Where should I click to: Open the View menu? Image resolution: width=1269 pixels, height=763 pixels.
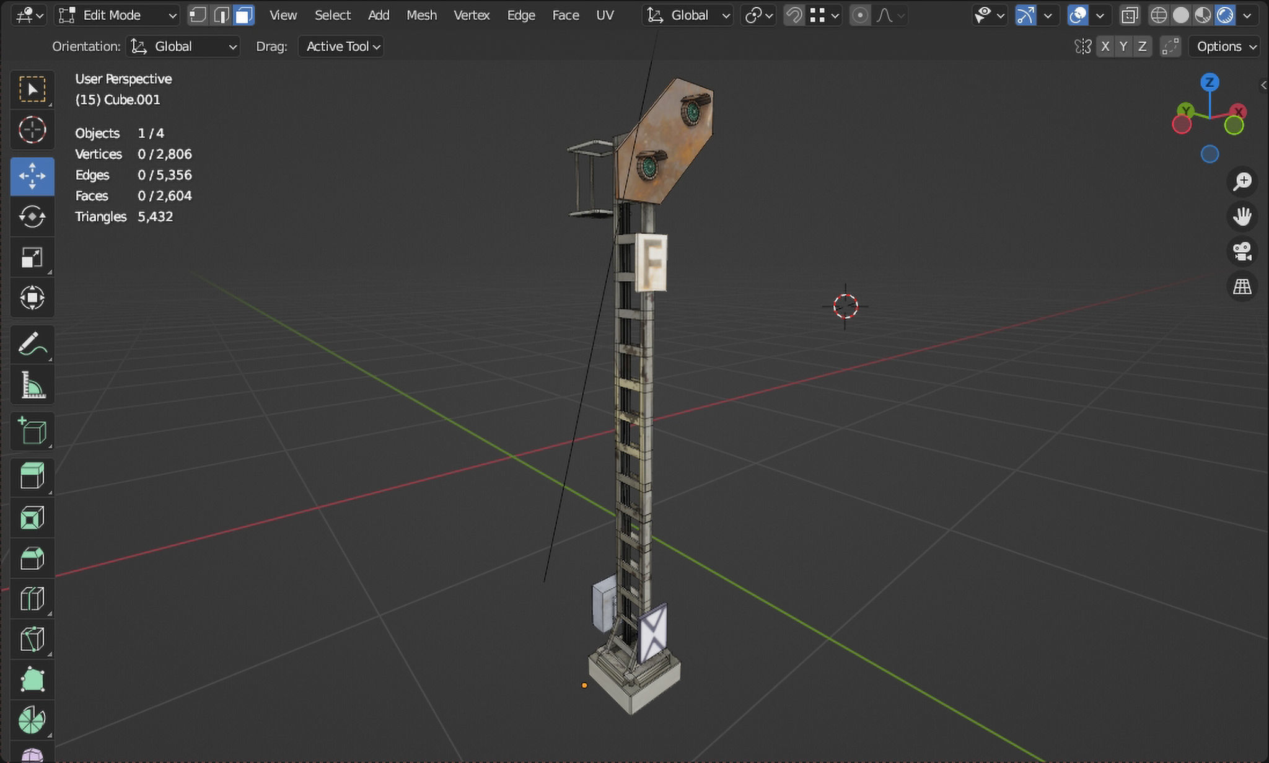(x=283, y=15)
